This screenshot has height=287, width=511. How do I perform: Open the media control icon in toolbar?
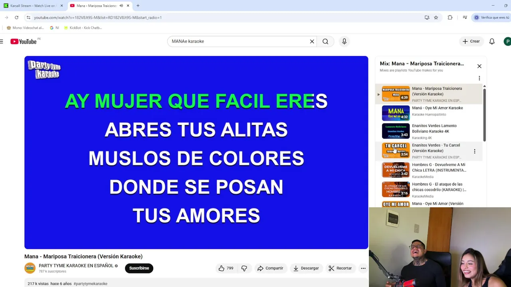465,18
